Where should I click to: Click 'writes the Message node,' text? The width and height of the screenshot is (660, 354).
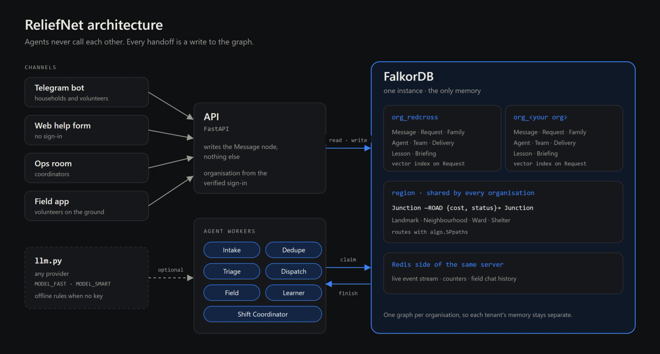click(x=241, y=147)
